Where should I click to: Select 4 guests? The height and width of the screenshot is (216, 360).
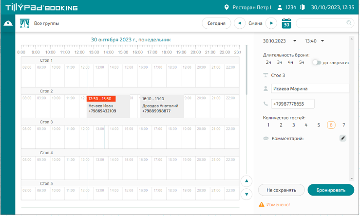[x=306, y=125]
